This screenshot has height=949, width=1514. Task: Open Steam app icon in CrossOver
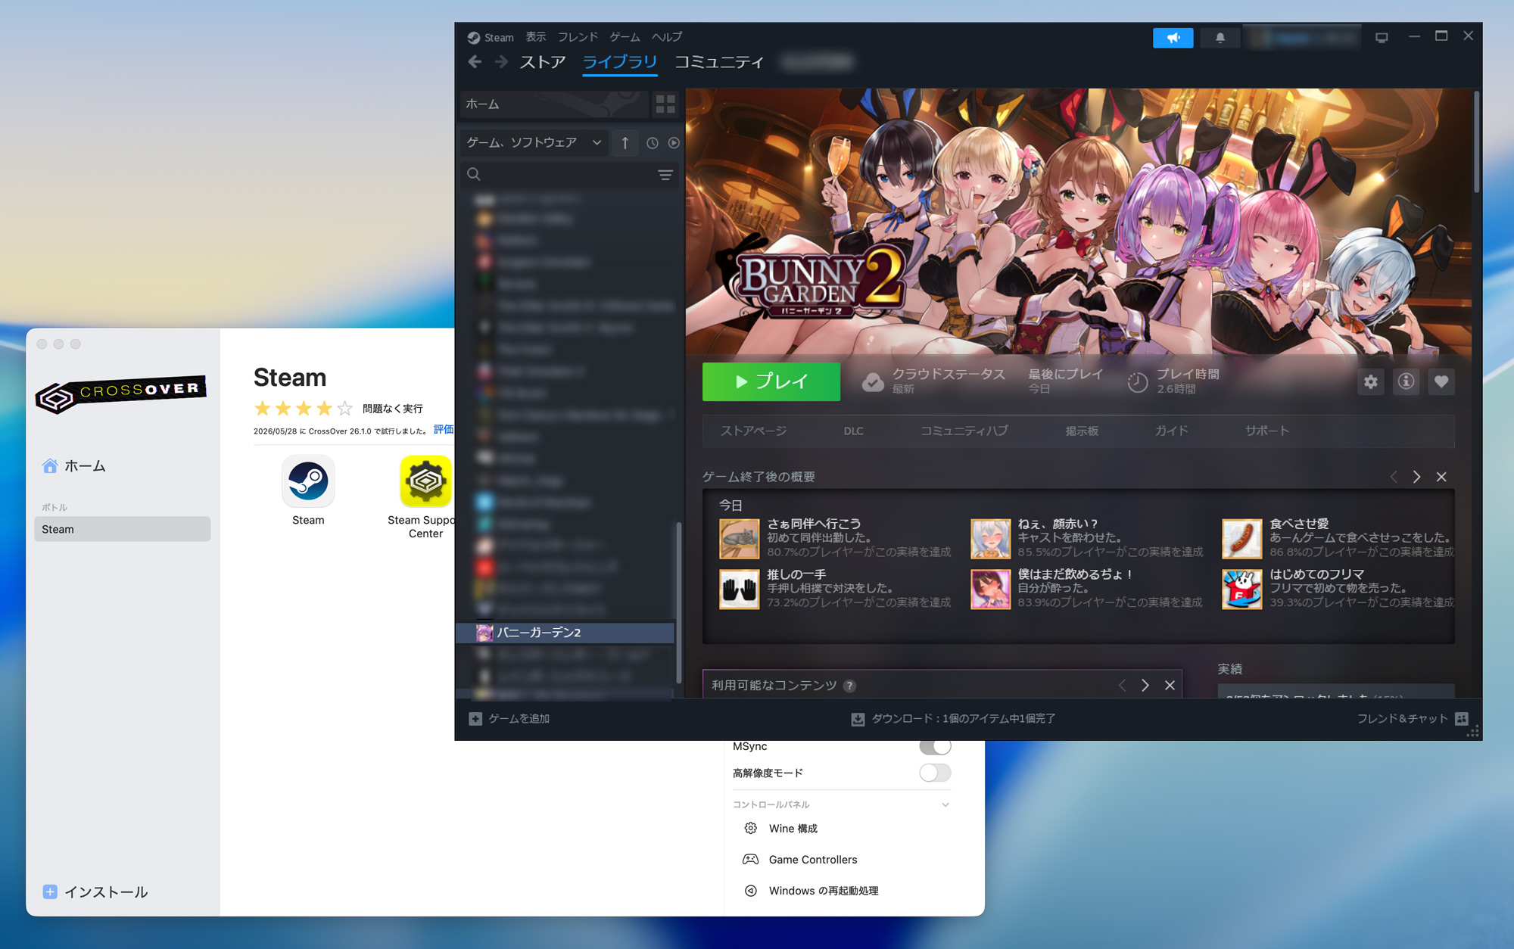point(308,481)
